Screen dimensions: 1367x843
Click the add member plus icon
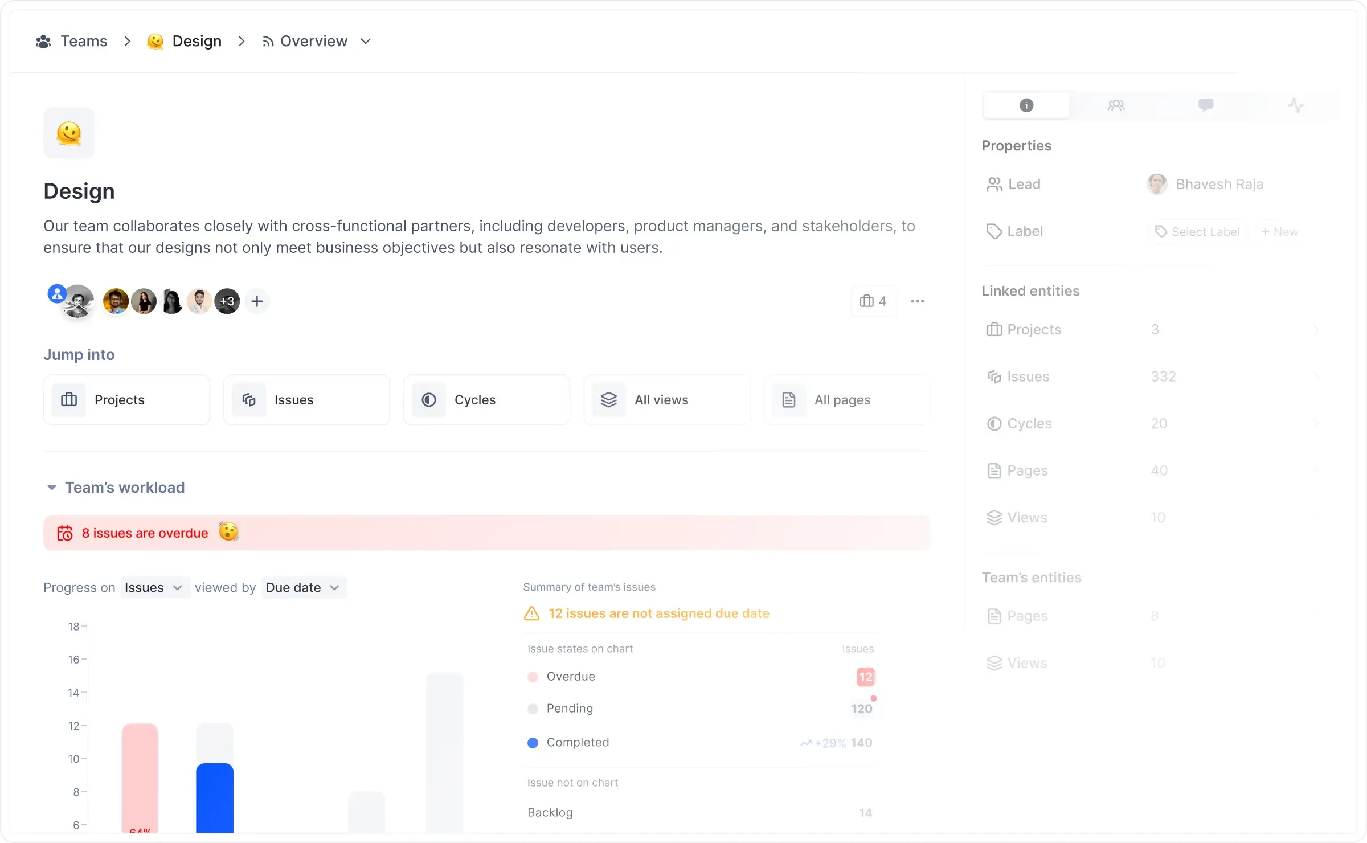point(257,301)
